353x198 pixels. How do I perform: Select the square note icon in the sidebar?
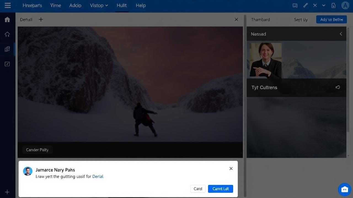pyautogui.click(x=7, y=64)
